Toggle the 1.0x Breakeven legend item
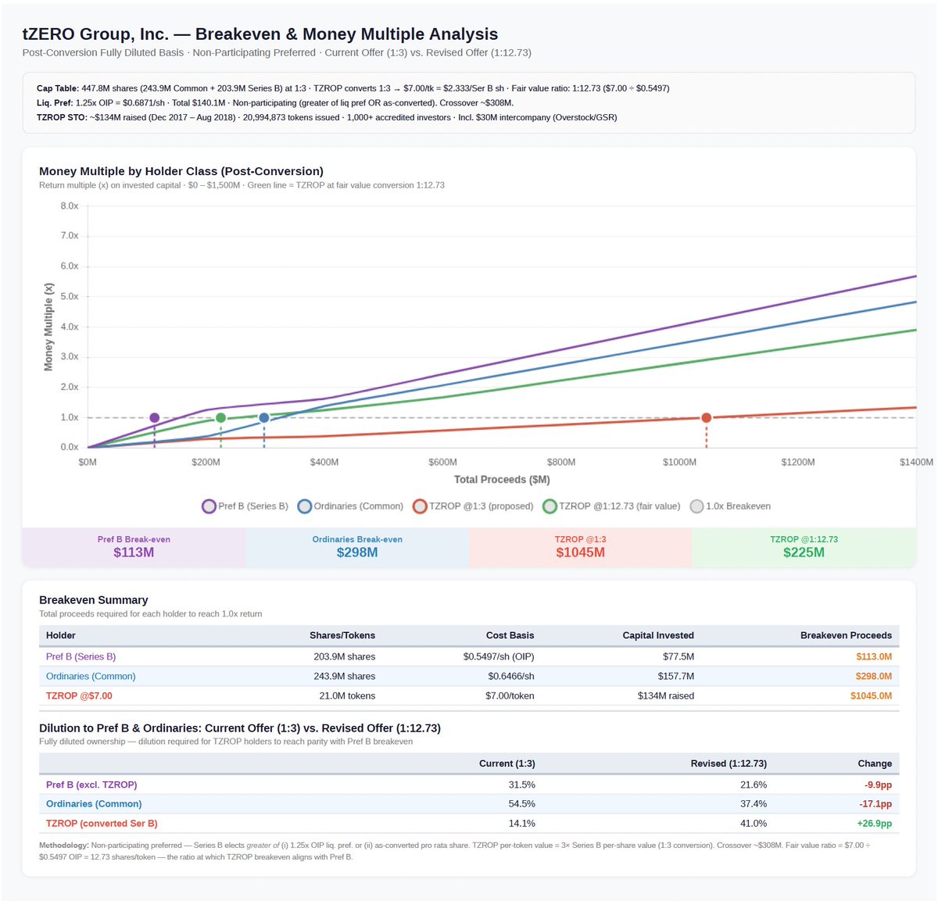The image size is (938, 901). pyautogui.click(x=730, y=506)
